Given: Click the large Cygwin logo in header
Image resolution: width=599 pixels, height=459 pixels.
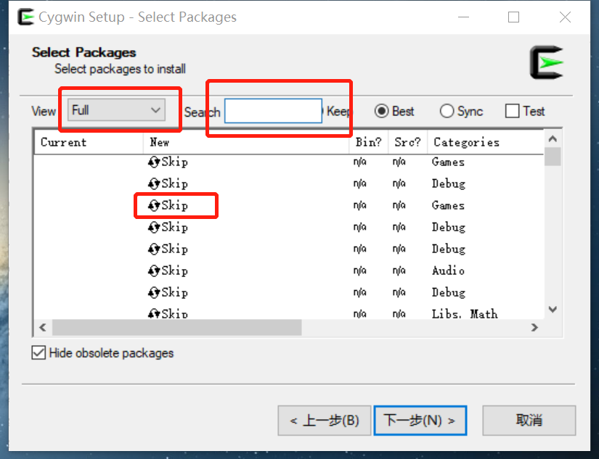Looking at the screenshot, I should tap(546, 63).
